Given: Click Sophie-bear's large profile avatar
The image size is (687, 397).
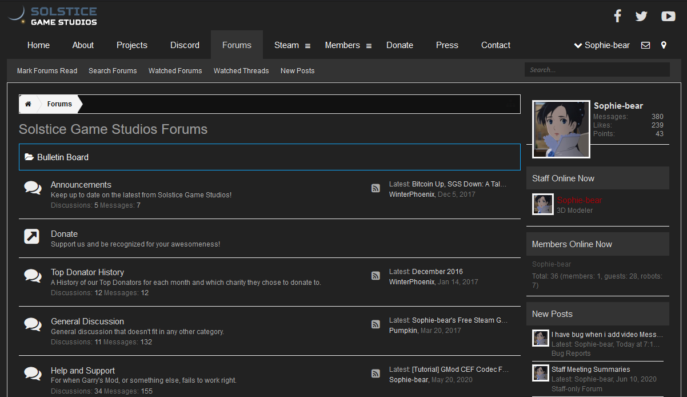Looking at the screenshot, I should (x=561, y=130).
